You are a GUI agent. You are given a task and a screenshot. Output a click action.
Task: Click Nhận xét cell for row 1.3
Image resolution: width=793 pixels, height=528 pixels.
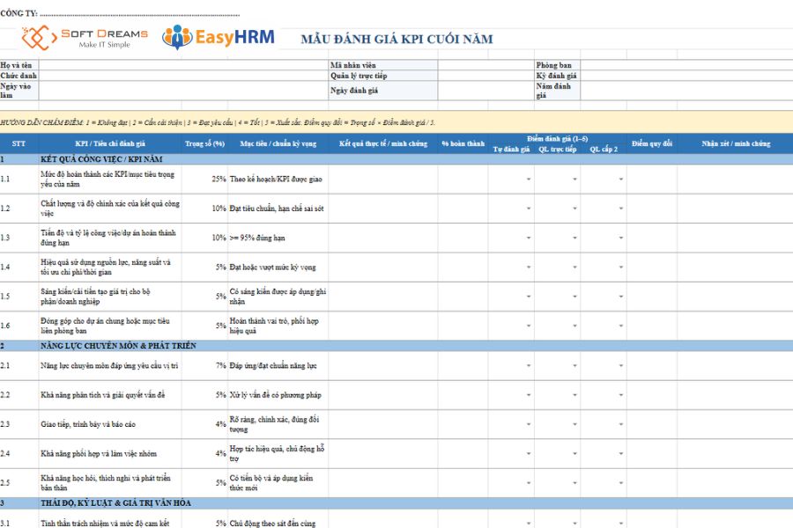(736, 238)
